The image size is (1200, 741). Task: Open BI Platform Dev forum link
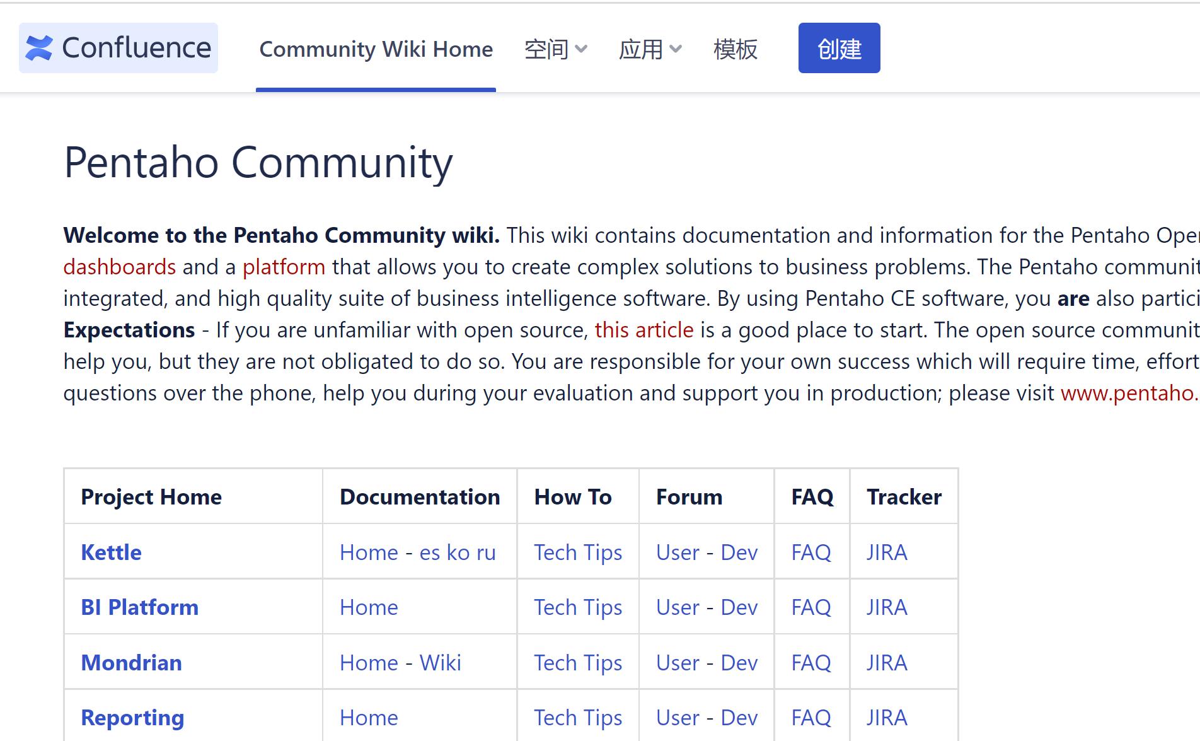pyautogui.click(x=739, y=607)
